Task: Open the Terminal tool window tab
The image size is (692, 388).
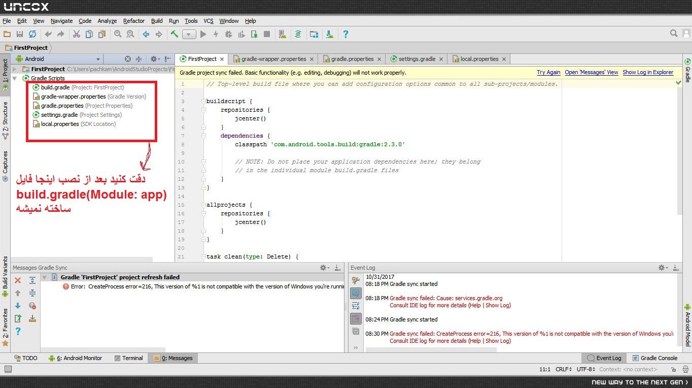Action: (129, 358)
